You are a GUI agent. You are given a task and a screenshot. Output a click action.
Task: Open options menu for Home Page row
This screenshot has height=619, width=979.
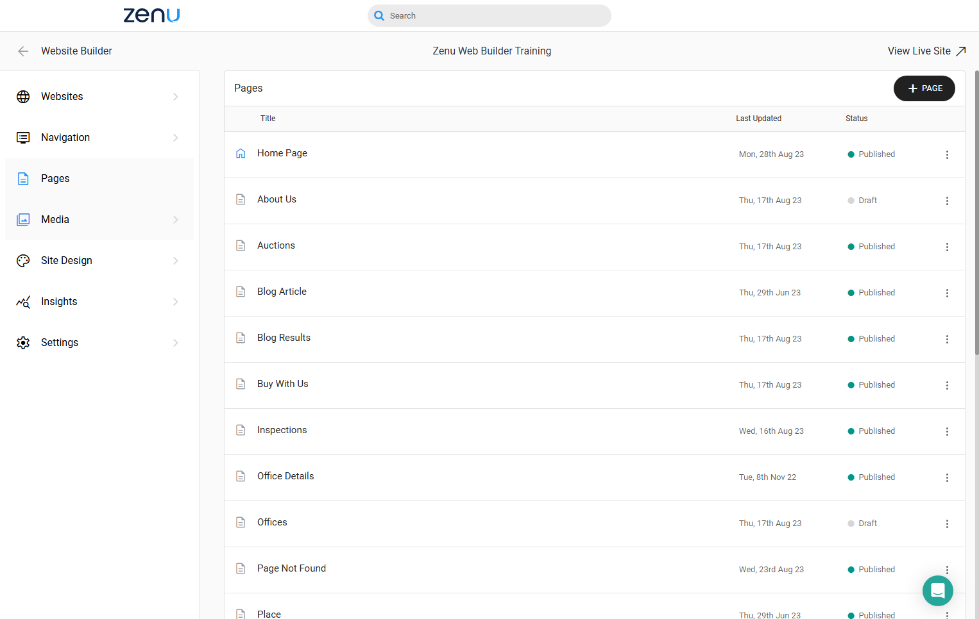coord(947,154)
